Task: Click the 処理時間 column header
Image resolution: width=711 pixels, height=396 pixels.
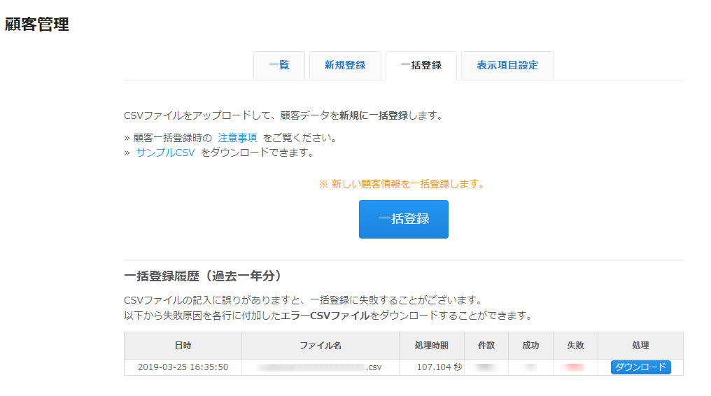Action: [432, 346]
